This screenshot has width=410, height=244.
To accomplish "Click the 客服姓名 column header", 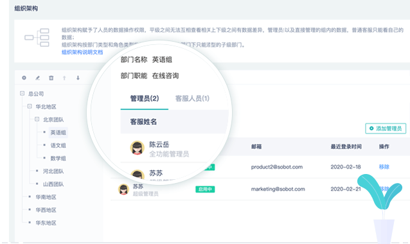I will pyautogui.click(x=143, y=122).
